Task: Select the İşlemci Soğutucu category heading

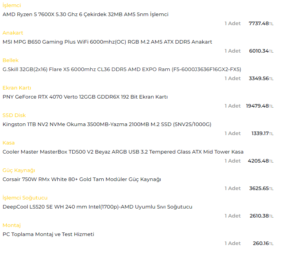Action: (25, 198)
